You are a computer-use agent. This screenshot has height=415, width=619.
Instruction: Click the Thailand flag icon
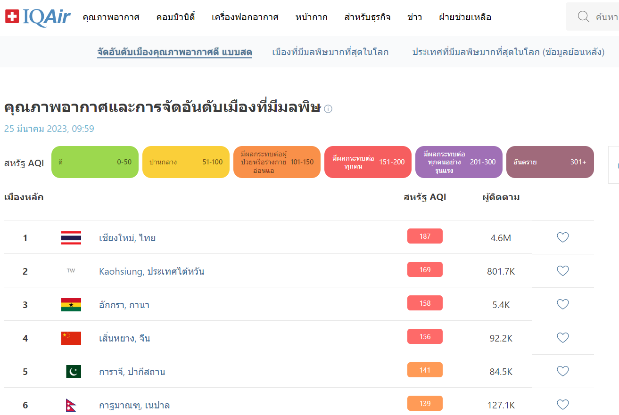tap(71, 238)
